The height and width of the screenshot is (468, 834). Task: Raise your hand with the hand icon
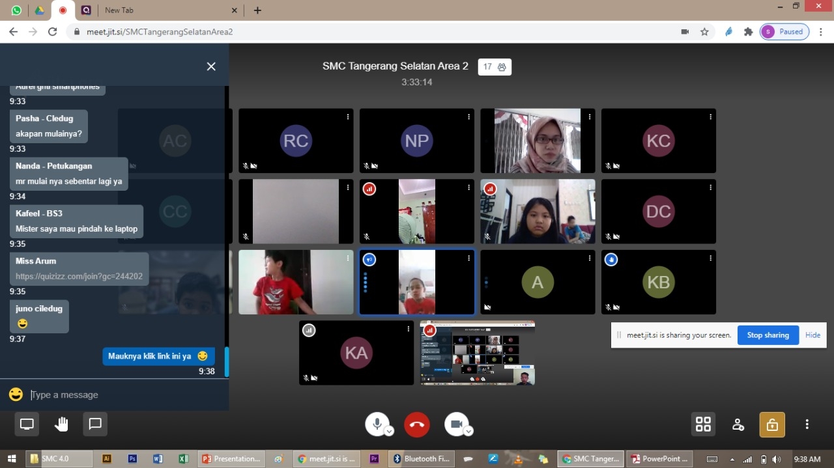click(61, 424)
